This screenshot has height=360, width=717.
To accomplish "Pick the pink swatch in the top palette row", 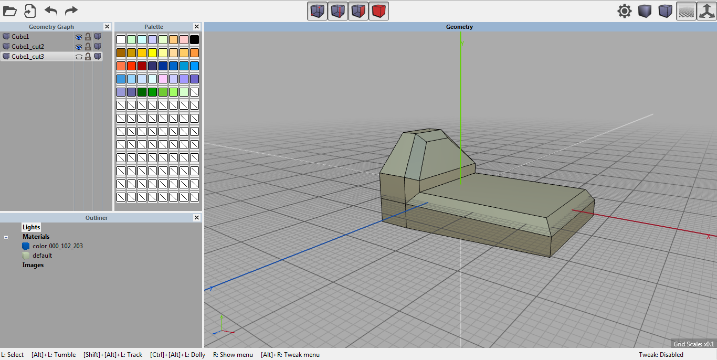I will click(x=184, y=39).
